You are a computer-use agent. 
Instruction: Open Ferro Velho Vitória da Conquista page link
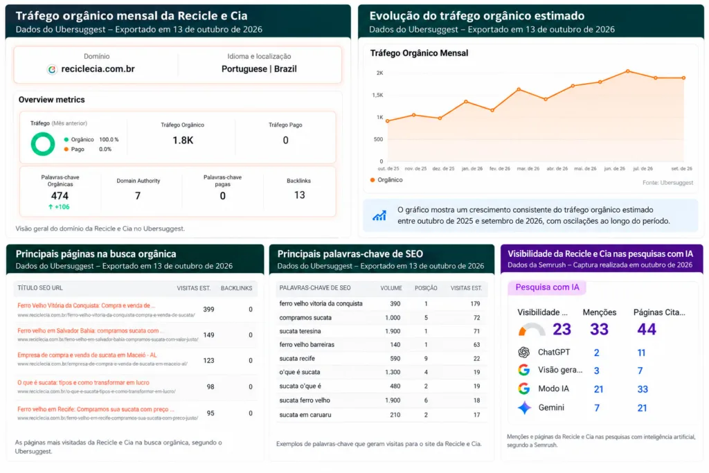[x=87, y=305]
